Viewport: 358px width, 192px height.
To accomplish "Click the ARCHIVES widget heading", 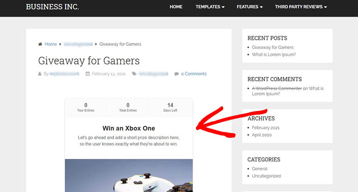I will pyautogui.click(x=261, y=118).
